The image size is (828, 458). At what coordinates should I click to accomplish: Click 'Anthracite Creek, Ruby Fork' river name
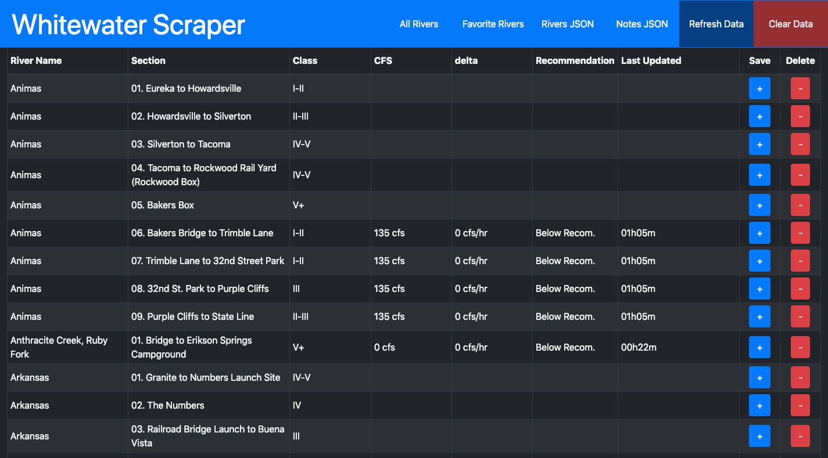click(x=59, y=347)
